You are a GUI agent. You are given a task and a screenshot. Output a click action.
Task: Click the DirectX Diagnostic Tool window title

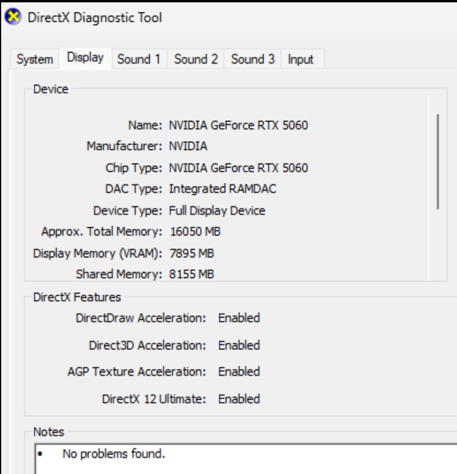pos(95,18)
